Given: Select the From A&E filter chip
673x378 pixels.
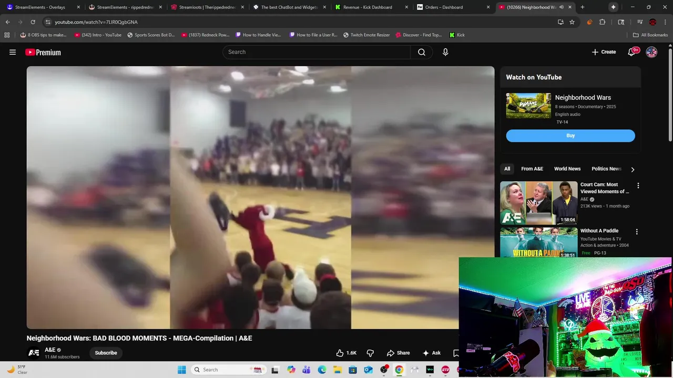Looking at the screenshot, I should [532, 169].
